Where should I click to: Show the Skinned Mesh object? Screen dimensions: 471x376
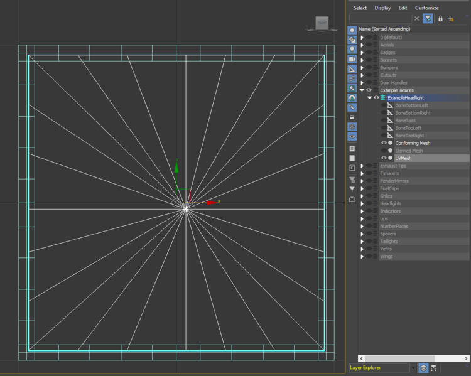coord(384,151)
